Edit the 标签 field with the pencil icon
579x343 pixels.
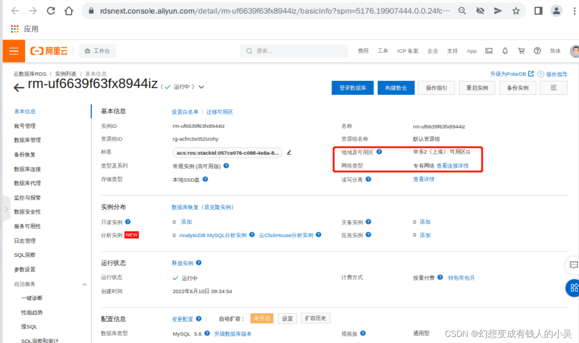point(289,153)
